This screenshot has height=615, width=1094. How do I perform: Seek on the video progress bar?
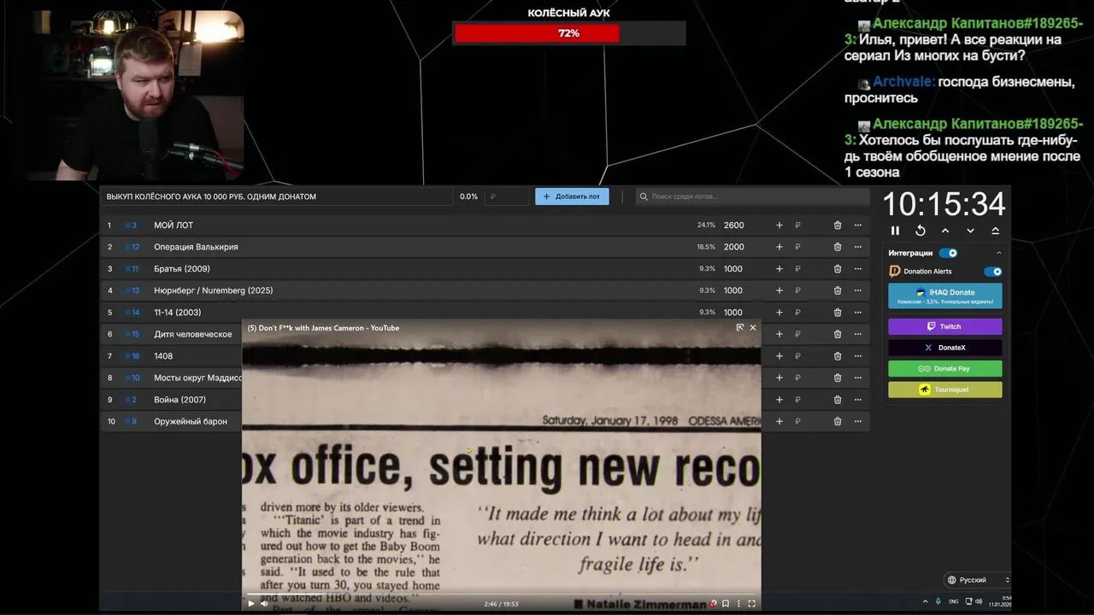(x=501, y=594)
